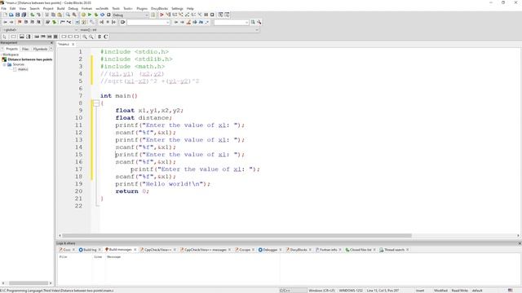Open the main() function dropdown
This screenshot has height=293, width=522.
169,29
